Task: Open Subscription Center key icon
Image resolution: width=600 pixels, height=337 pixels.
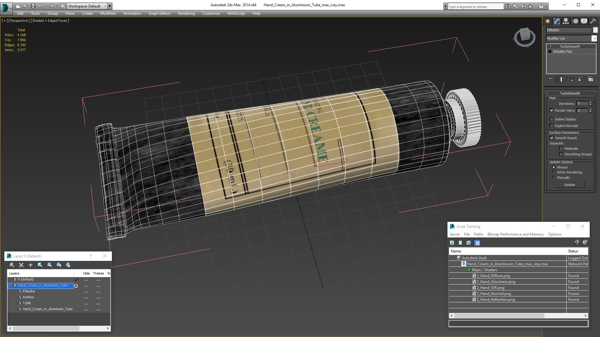Action: point(515,6)
